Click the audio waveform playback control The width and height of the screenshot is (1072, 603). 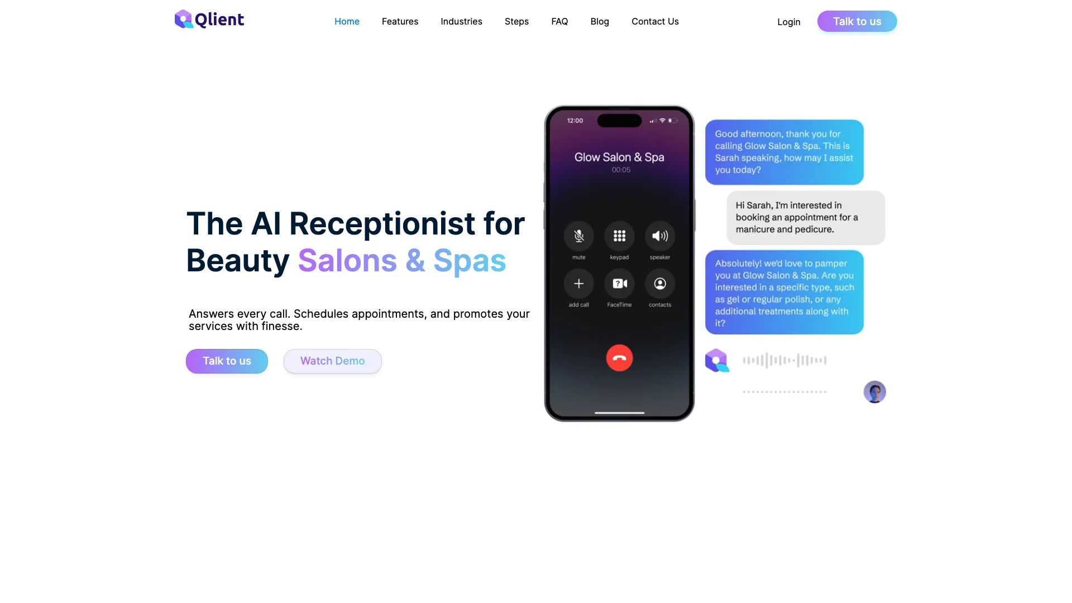784,360
